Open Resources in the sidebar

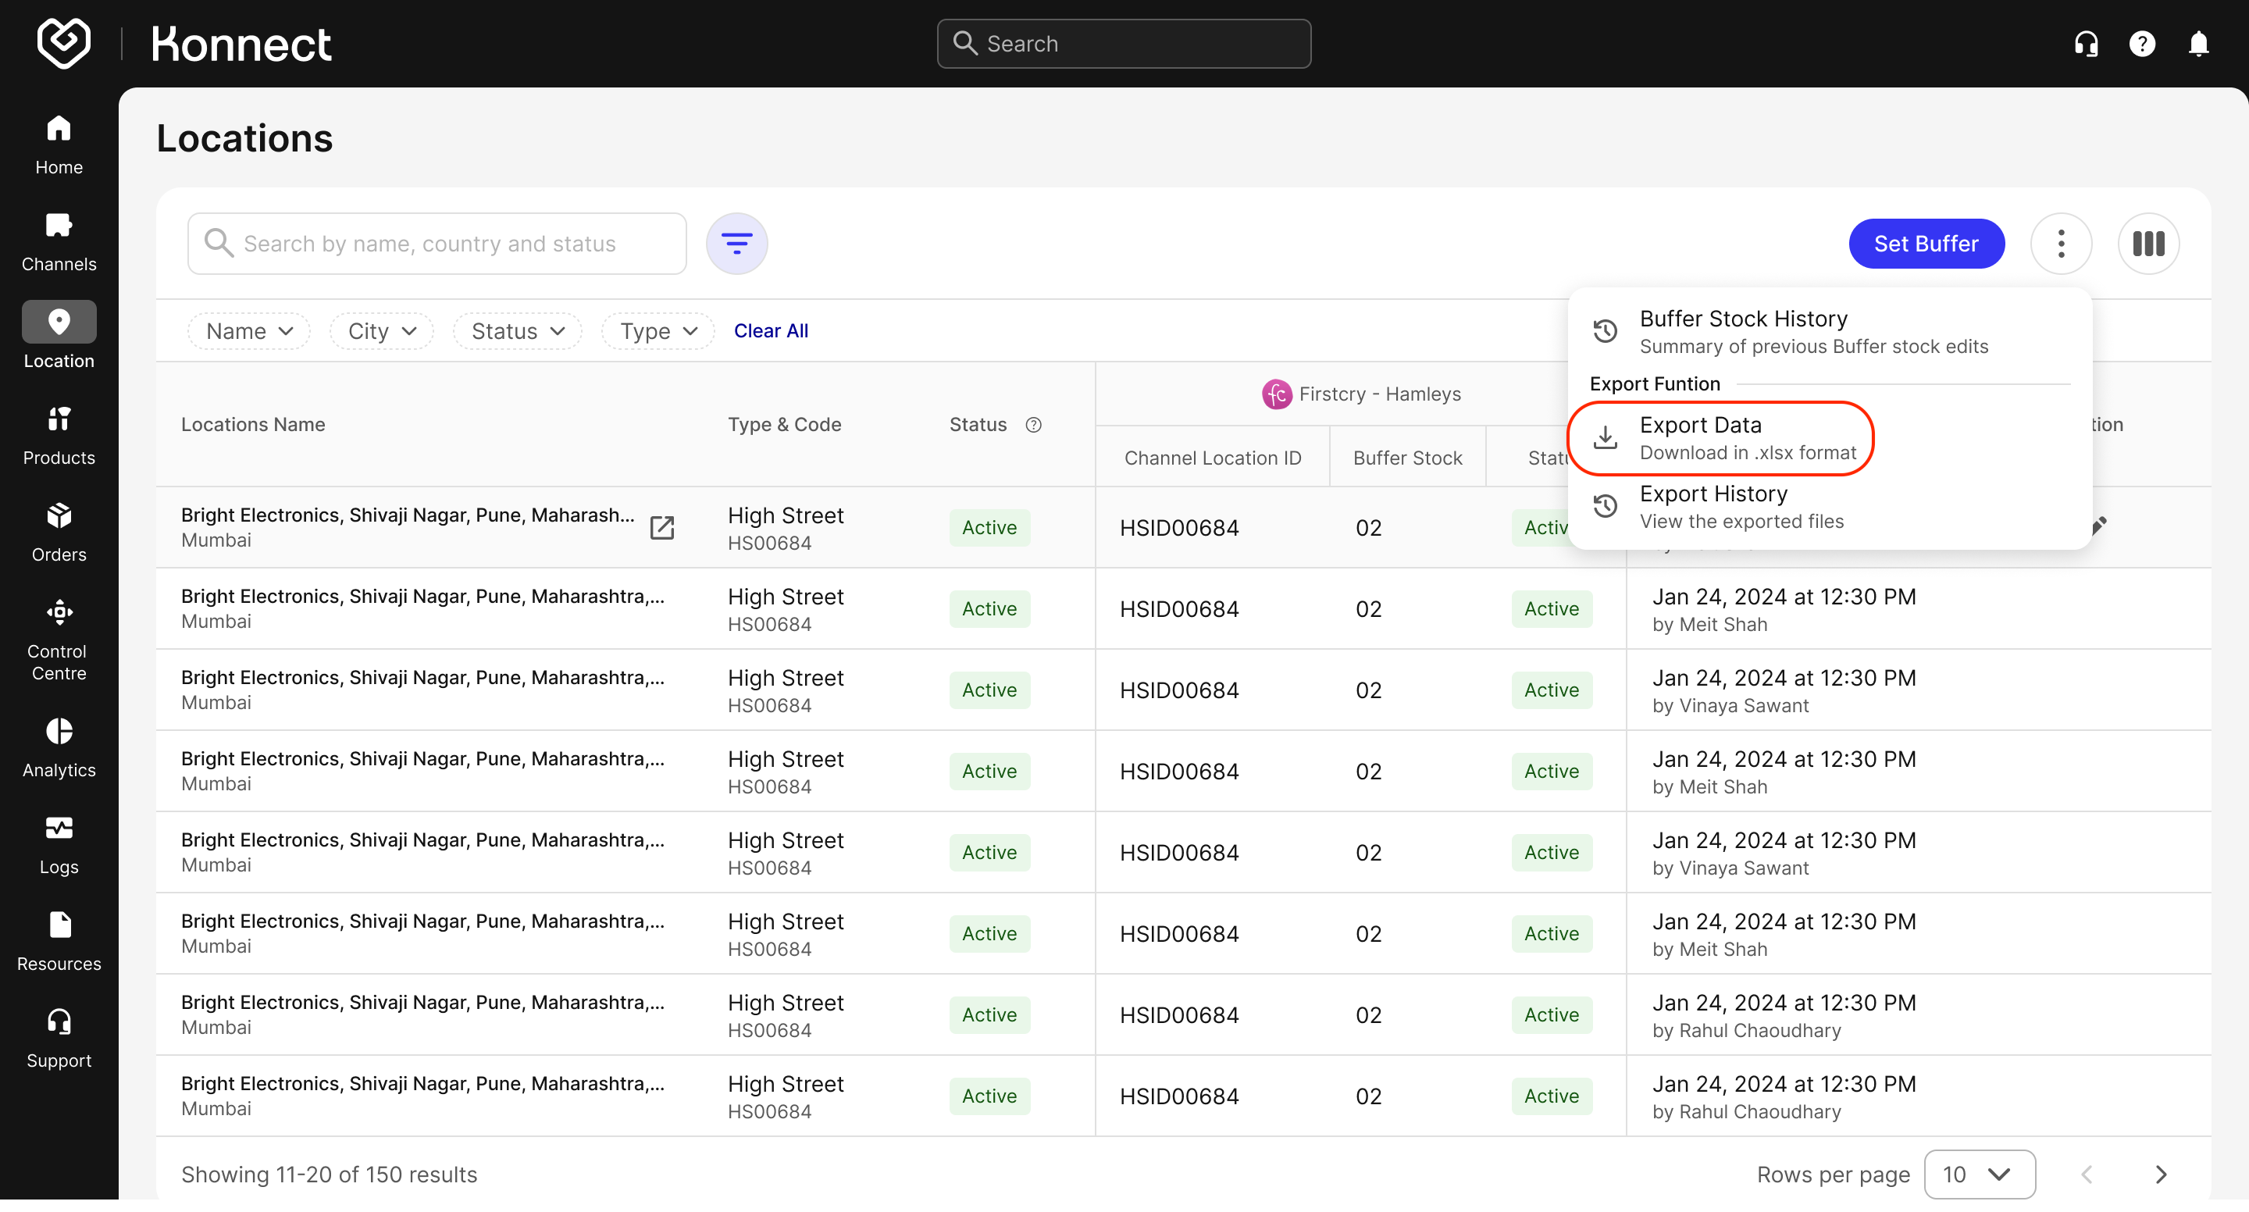59,942
